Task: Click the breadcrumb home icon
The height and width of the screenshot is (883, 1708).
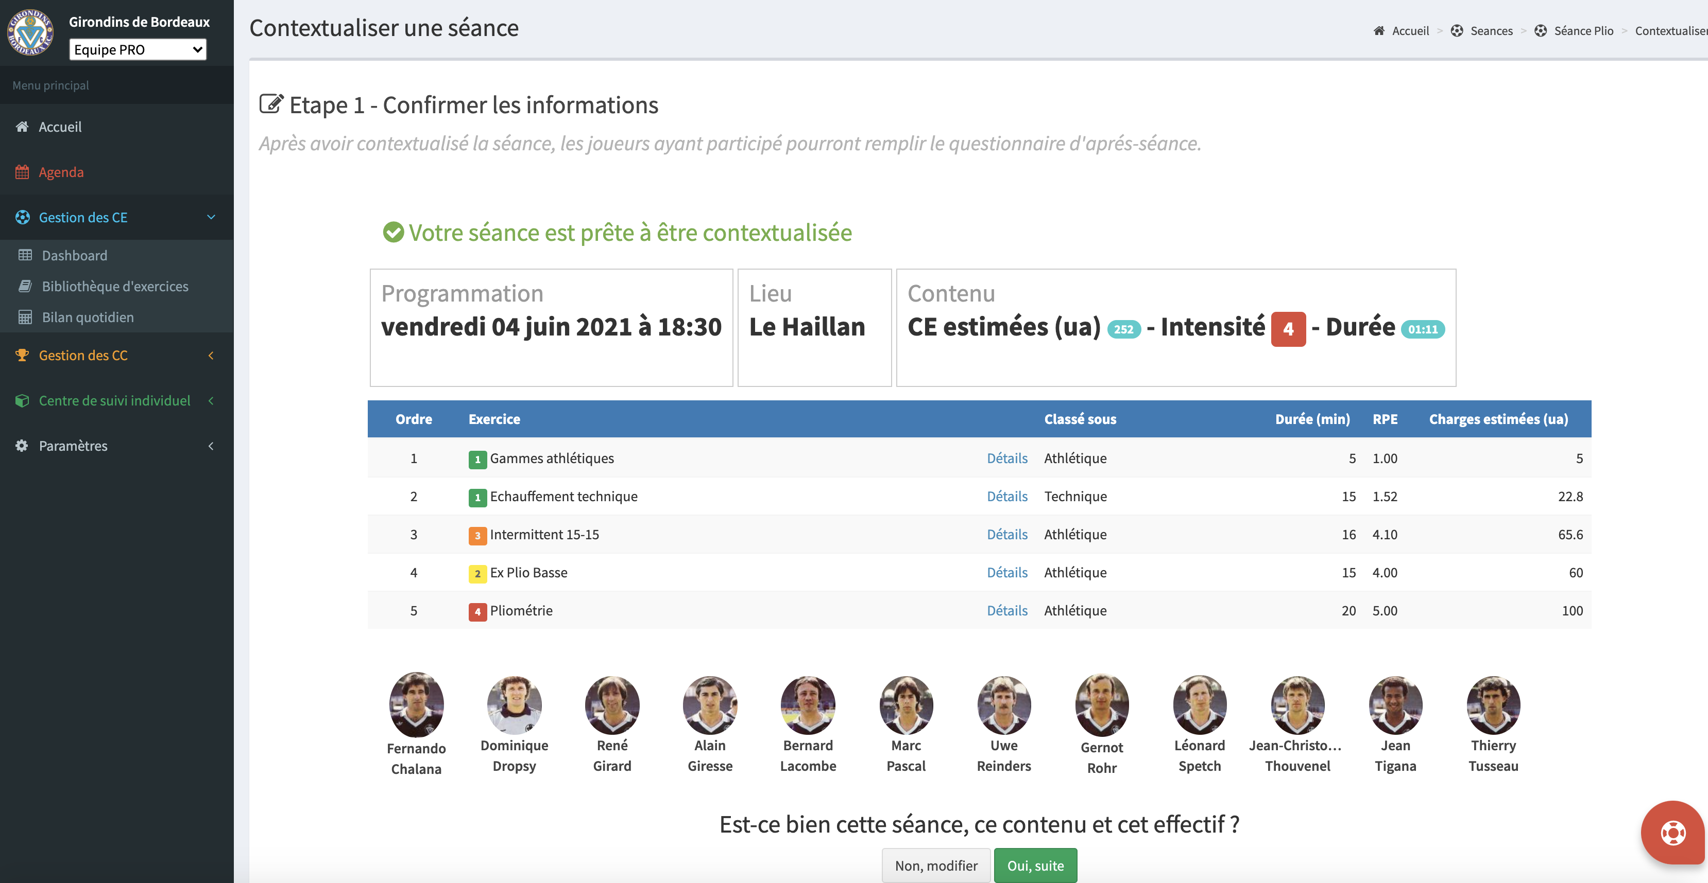Action: (1379, 30)
